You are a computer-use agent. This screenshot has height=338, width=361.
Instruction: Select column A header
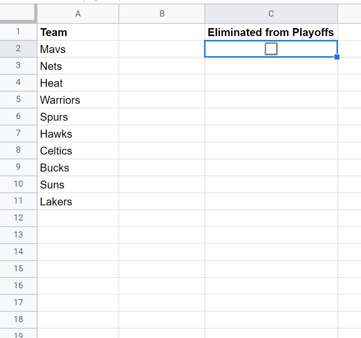[78, 14]
